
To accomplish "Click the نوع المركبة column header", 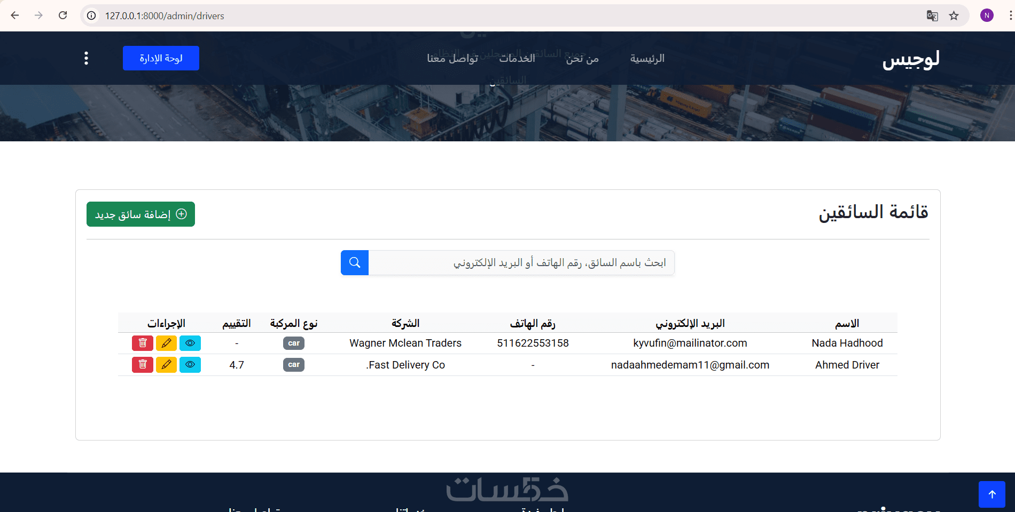I will pyautogui.click(x=294, y=323).
